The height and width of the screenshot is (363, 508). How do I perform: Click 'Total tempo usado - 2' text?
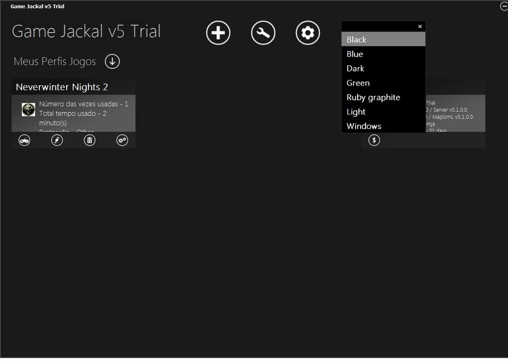(73, 114)
